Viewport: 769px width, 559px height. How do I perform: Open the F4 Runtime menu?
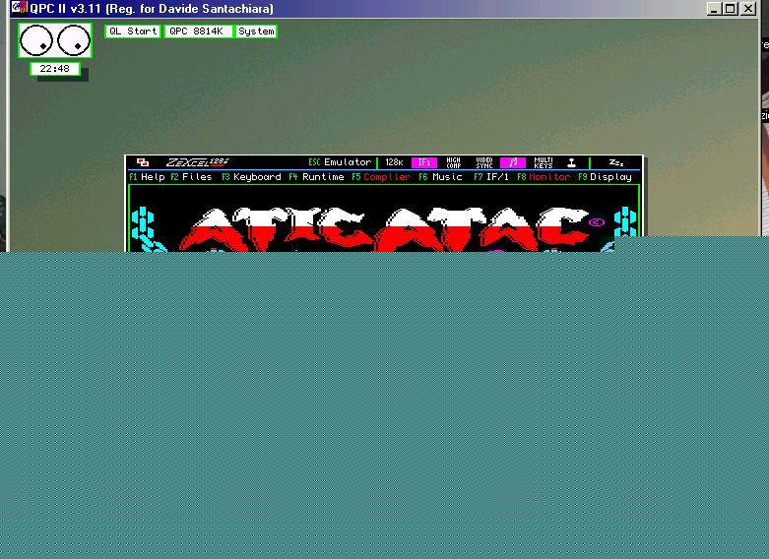coord(316,176)
